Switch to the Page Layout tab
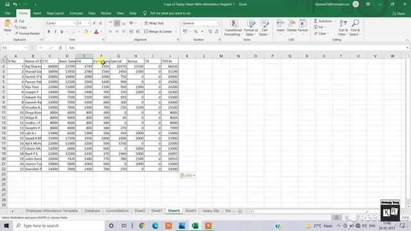This screenshot has width=411, height=231. point(55,13)
